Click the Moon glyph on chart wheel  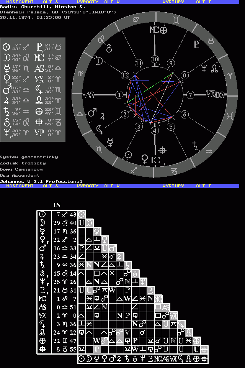(99, 61)
